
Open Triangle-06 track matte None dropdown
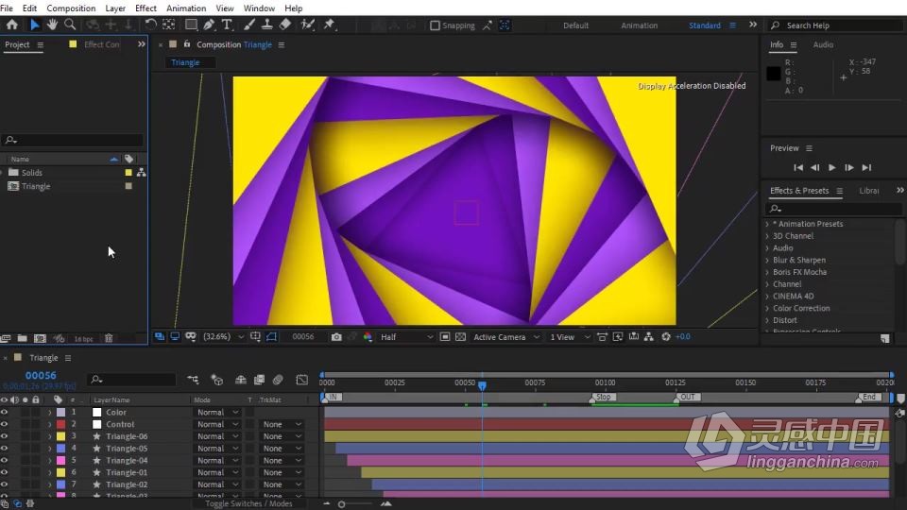282,436
